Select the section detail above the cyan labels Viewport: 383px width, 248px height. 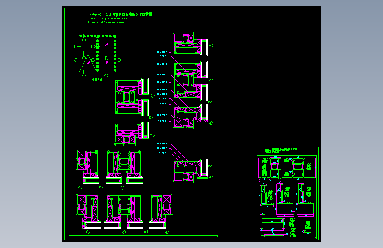[x=191, y=43]
